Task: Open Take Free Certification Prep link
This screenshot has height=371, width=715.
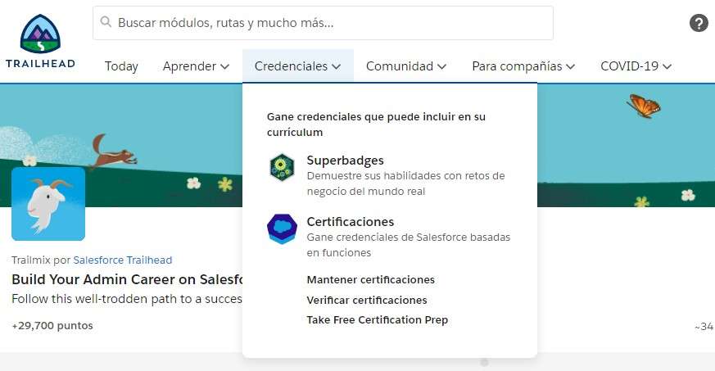Action: tap(377, 320)
